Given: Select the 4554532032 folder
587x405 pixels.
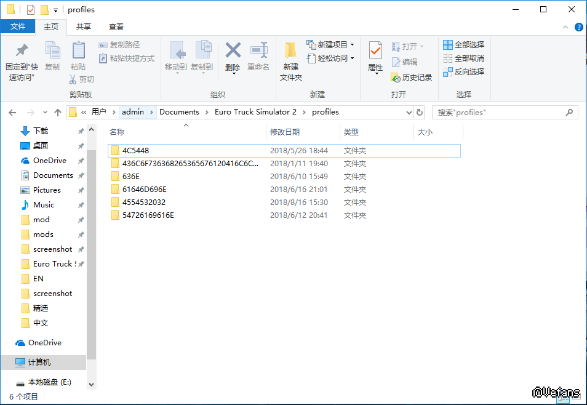Looking at the screenshot, I should [144, 202].
